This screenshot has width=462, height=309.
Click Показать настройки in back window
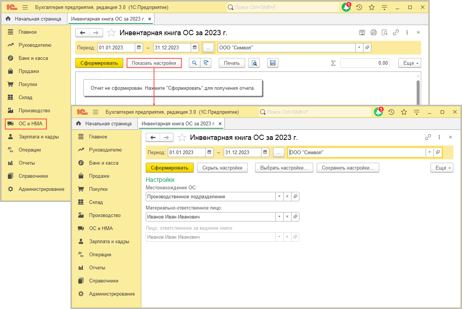154,63
